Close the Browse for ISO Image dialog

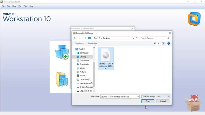pos(170,33)
